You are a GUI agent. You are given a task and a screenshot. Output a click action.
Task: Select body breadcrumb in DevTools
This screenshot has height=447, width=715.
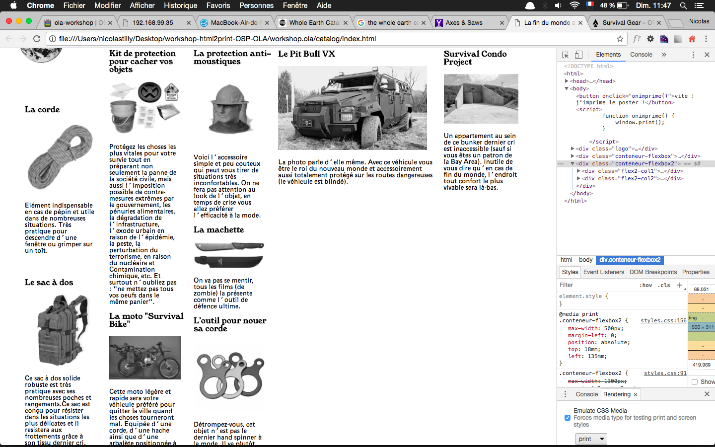tap(586, 260)
